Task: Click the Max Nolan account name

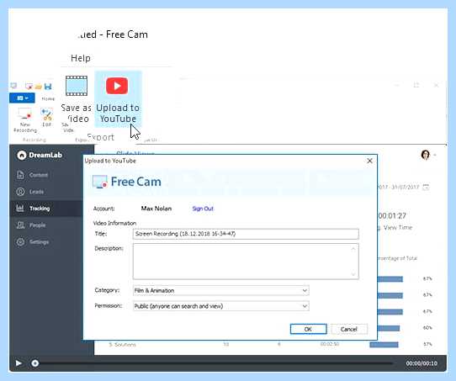Action: pyautogui.click(x=156, y=209)
